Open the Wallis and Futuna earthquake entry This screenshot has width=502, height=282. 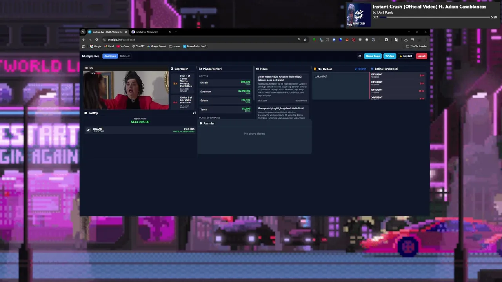(x=182, y=103)
